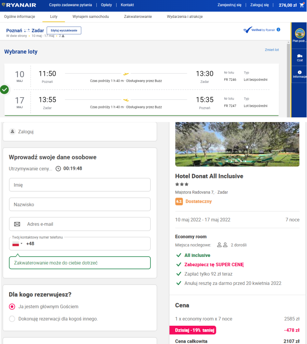This screenshot has width=307, height=344.
Task: Click the Zmień lot link
Action: point(272,50)
